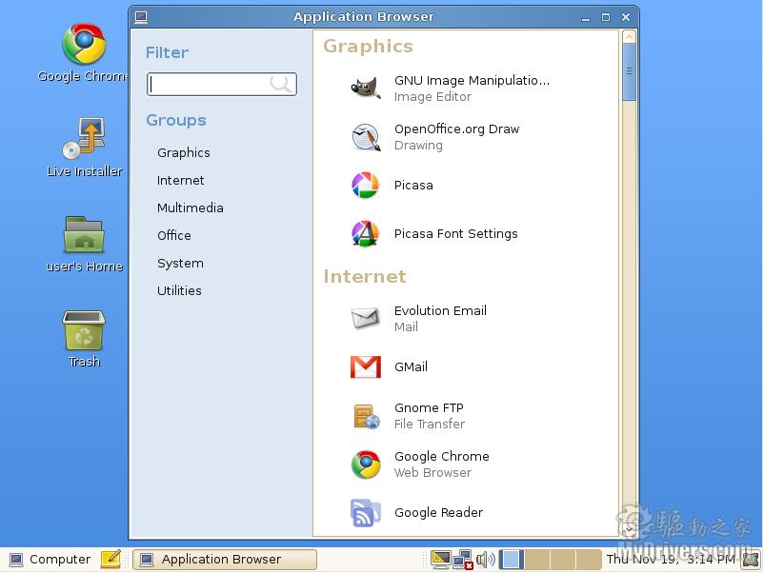Select the Live Installer desktop icon
The height and width of the screenshot is (573, 764).
85,138
